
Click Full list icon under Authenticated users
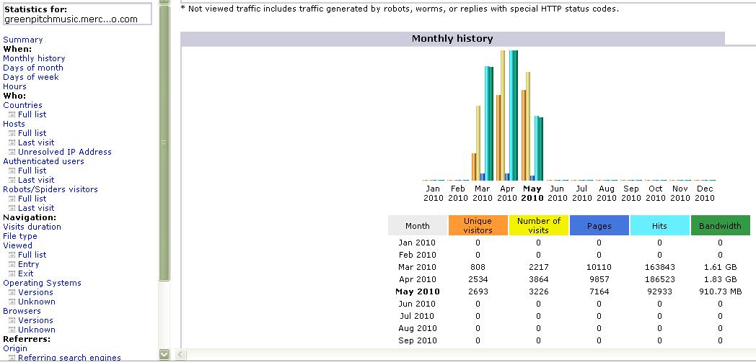tap(12, 171)
